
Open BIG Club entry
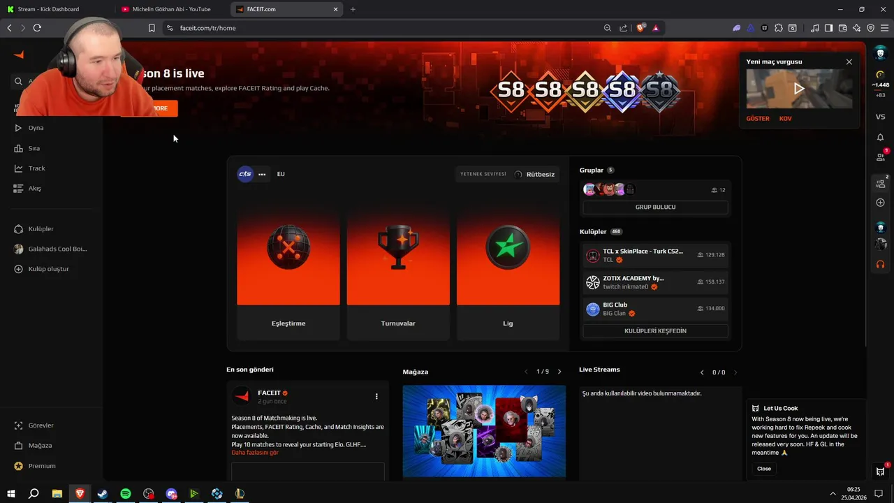655,309
